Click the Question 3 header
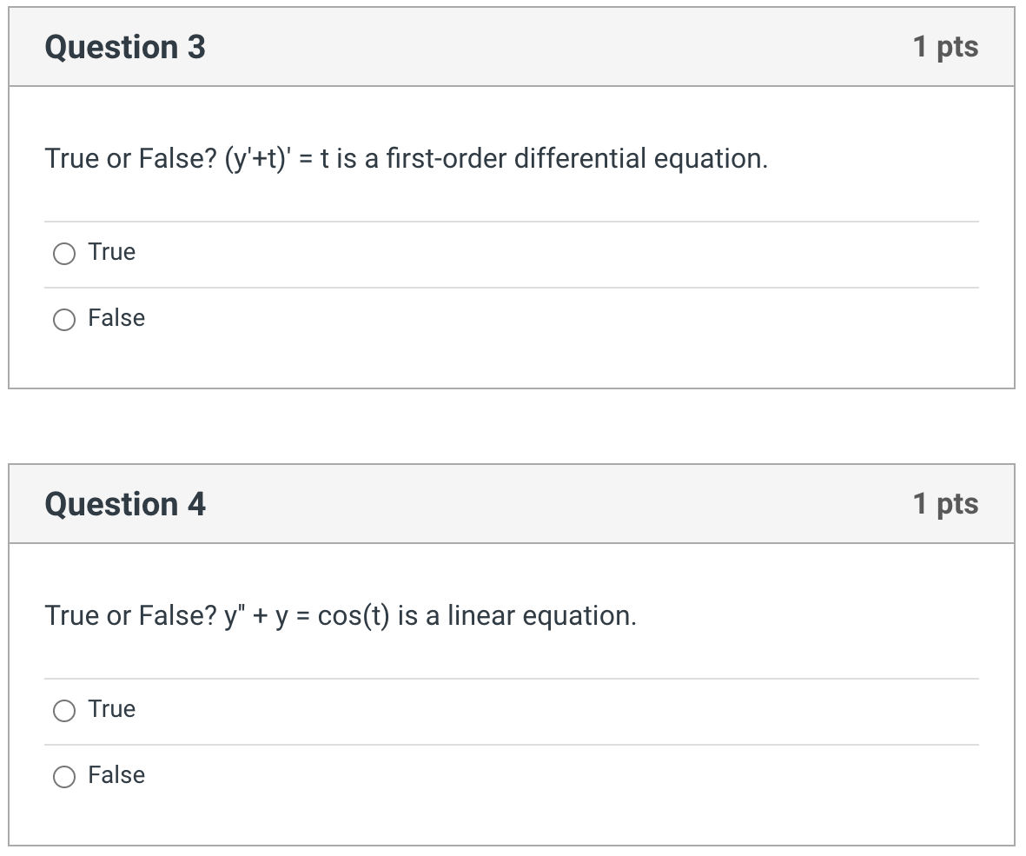The image size is (1026, 856). click(x=123, y=47)
